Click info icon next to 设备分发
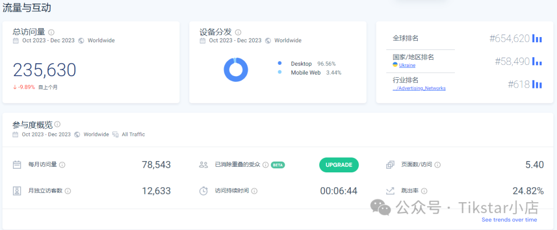Viewport: 557px width, 230px height. tap(238, 32)
